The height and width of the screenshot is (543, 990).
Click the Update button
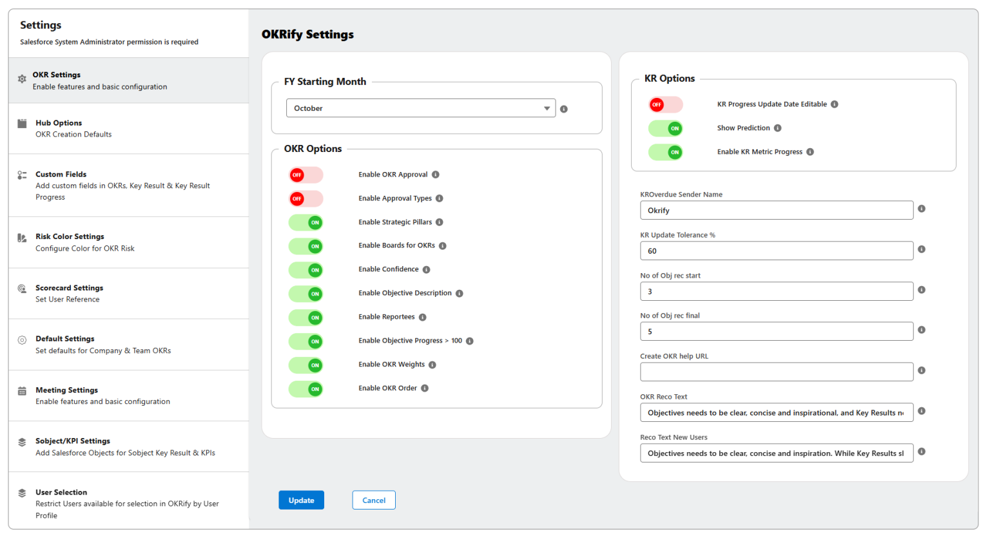click(301, 500)
